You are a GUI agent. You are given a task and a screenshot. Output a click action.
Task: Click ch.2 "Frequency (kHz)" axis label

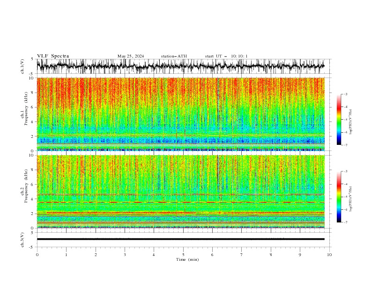point(26,186)
